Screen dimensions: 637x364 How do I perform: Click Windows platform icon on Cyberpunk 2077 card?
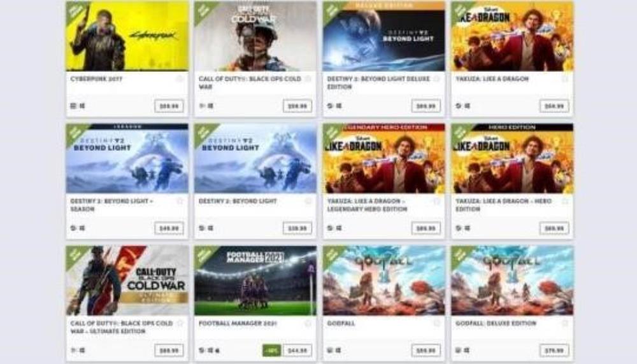tap(82, 106)
